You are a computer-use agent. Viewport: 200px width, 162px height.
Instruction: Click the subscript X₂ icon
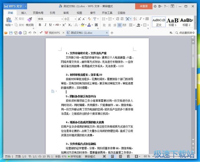pos(70,25)
